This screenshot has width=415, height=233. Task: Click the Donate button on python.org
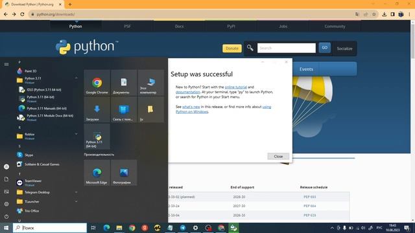click(232, 49)
